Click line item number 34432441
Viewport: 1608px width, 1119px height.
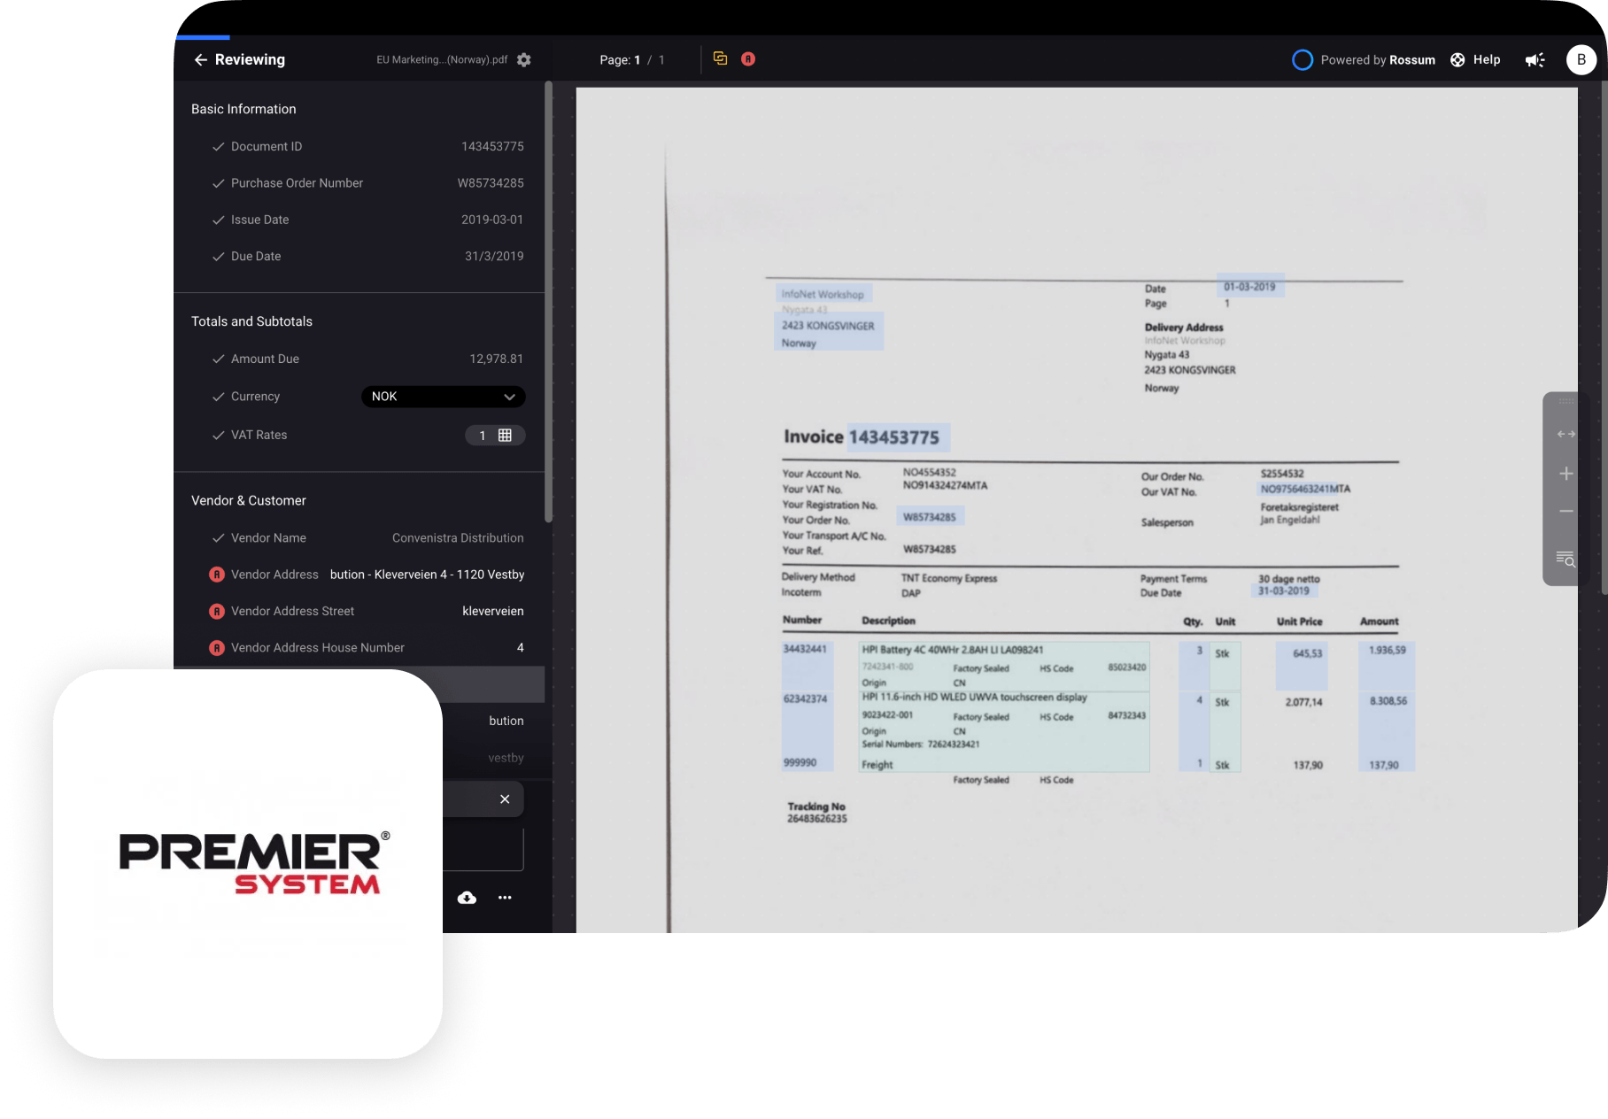point(805,649)
